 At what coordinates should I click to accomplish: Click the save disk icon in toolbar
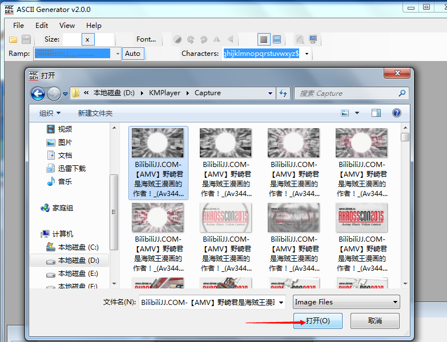pos(26,39)
